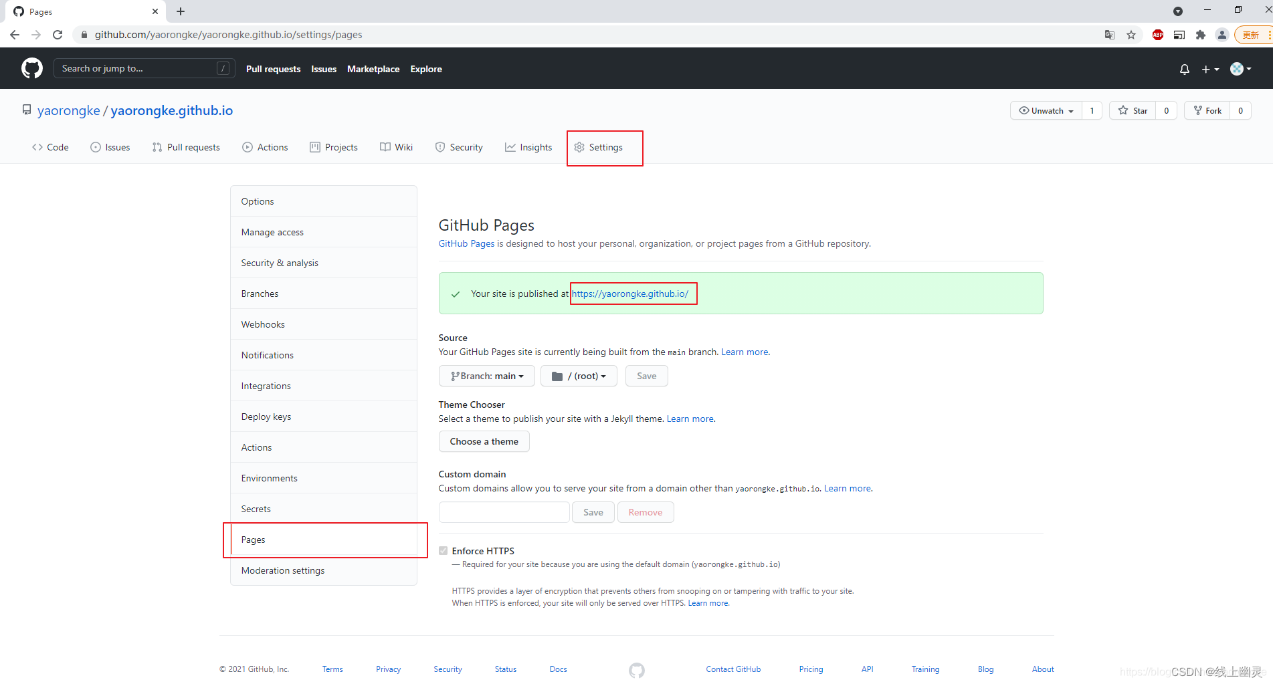Viewport: 1273px width, 684px height.
Task: Focus the Search or jump to field
Action: 144,68
